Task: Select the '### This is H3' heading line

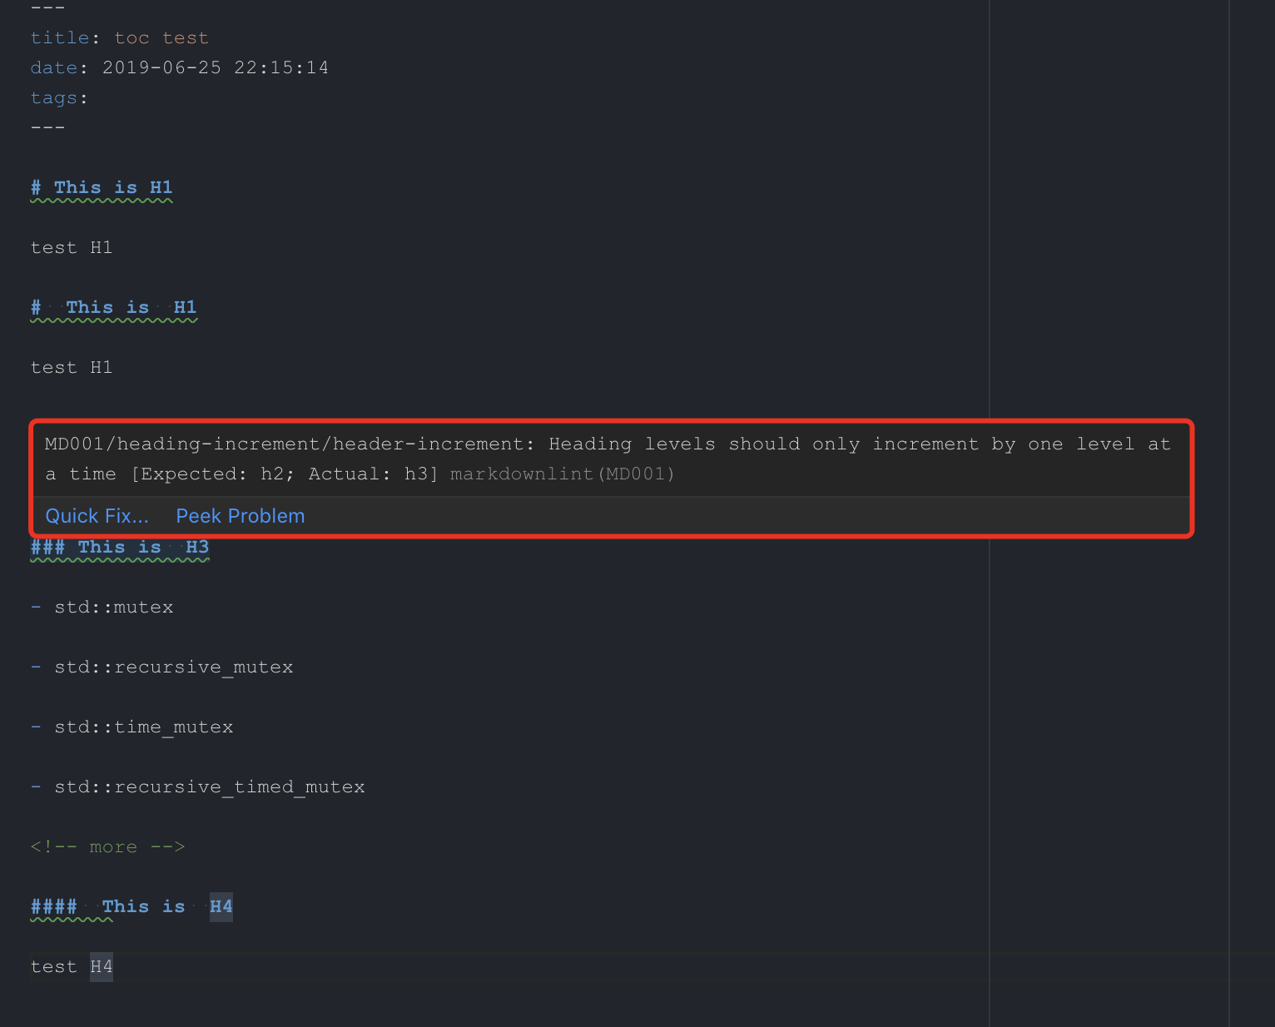Action: tap(119, 547)
